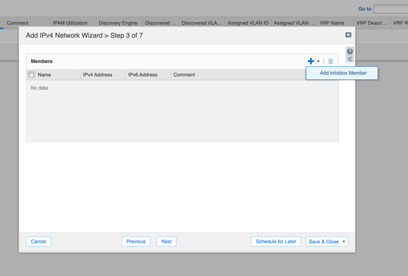408x276 pixels.
Task: Click Save & Close button
Action: [x=323, y=242]
